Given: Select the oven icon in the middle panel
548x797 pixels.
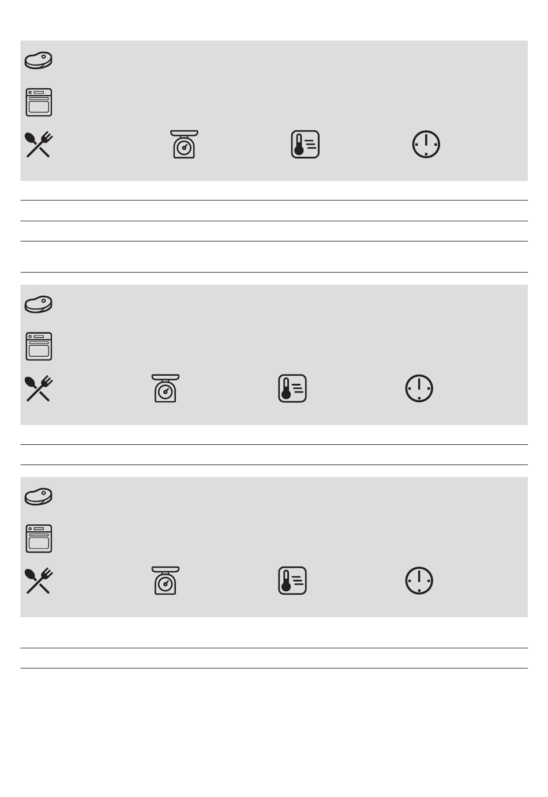Looking at the screenshot, I should click(39, 346).
